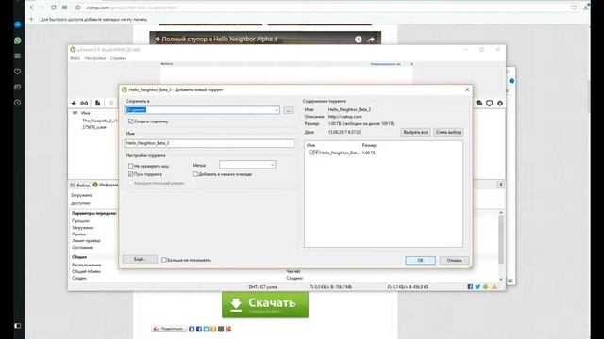Viewport: 604px width, 339px height.
Task: Click the warning triangle icon in status bar
Action: tap(495, 286)
